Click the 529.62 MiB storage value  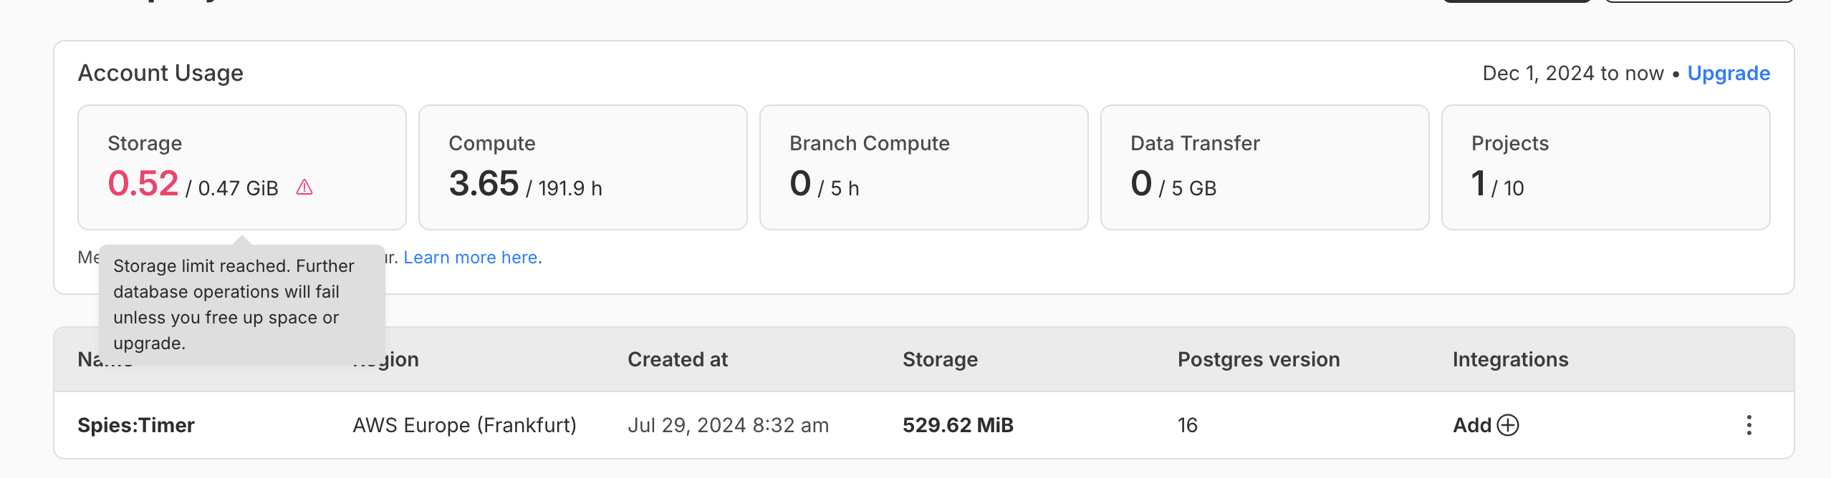(958, 425)
